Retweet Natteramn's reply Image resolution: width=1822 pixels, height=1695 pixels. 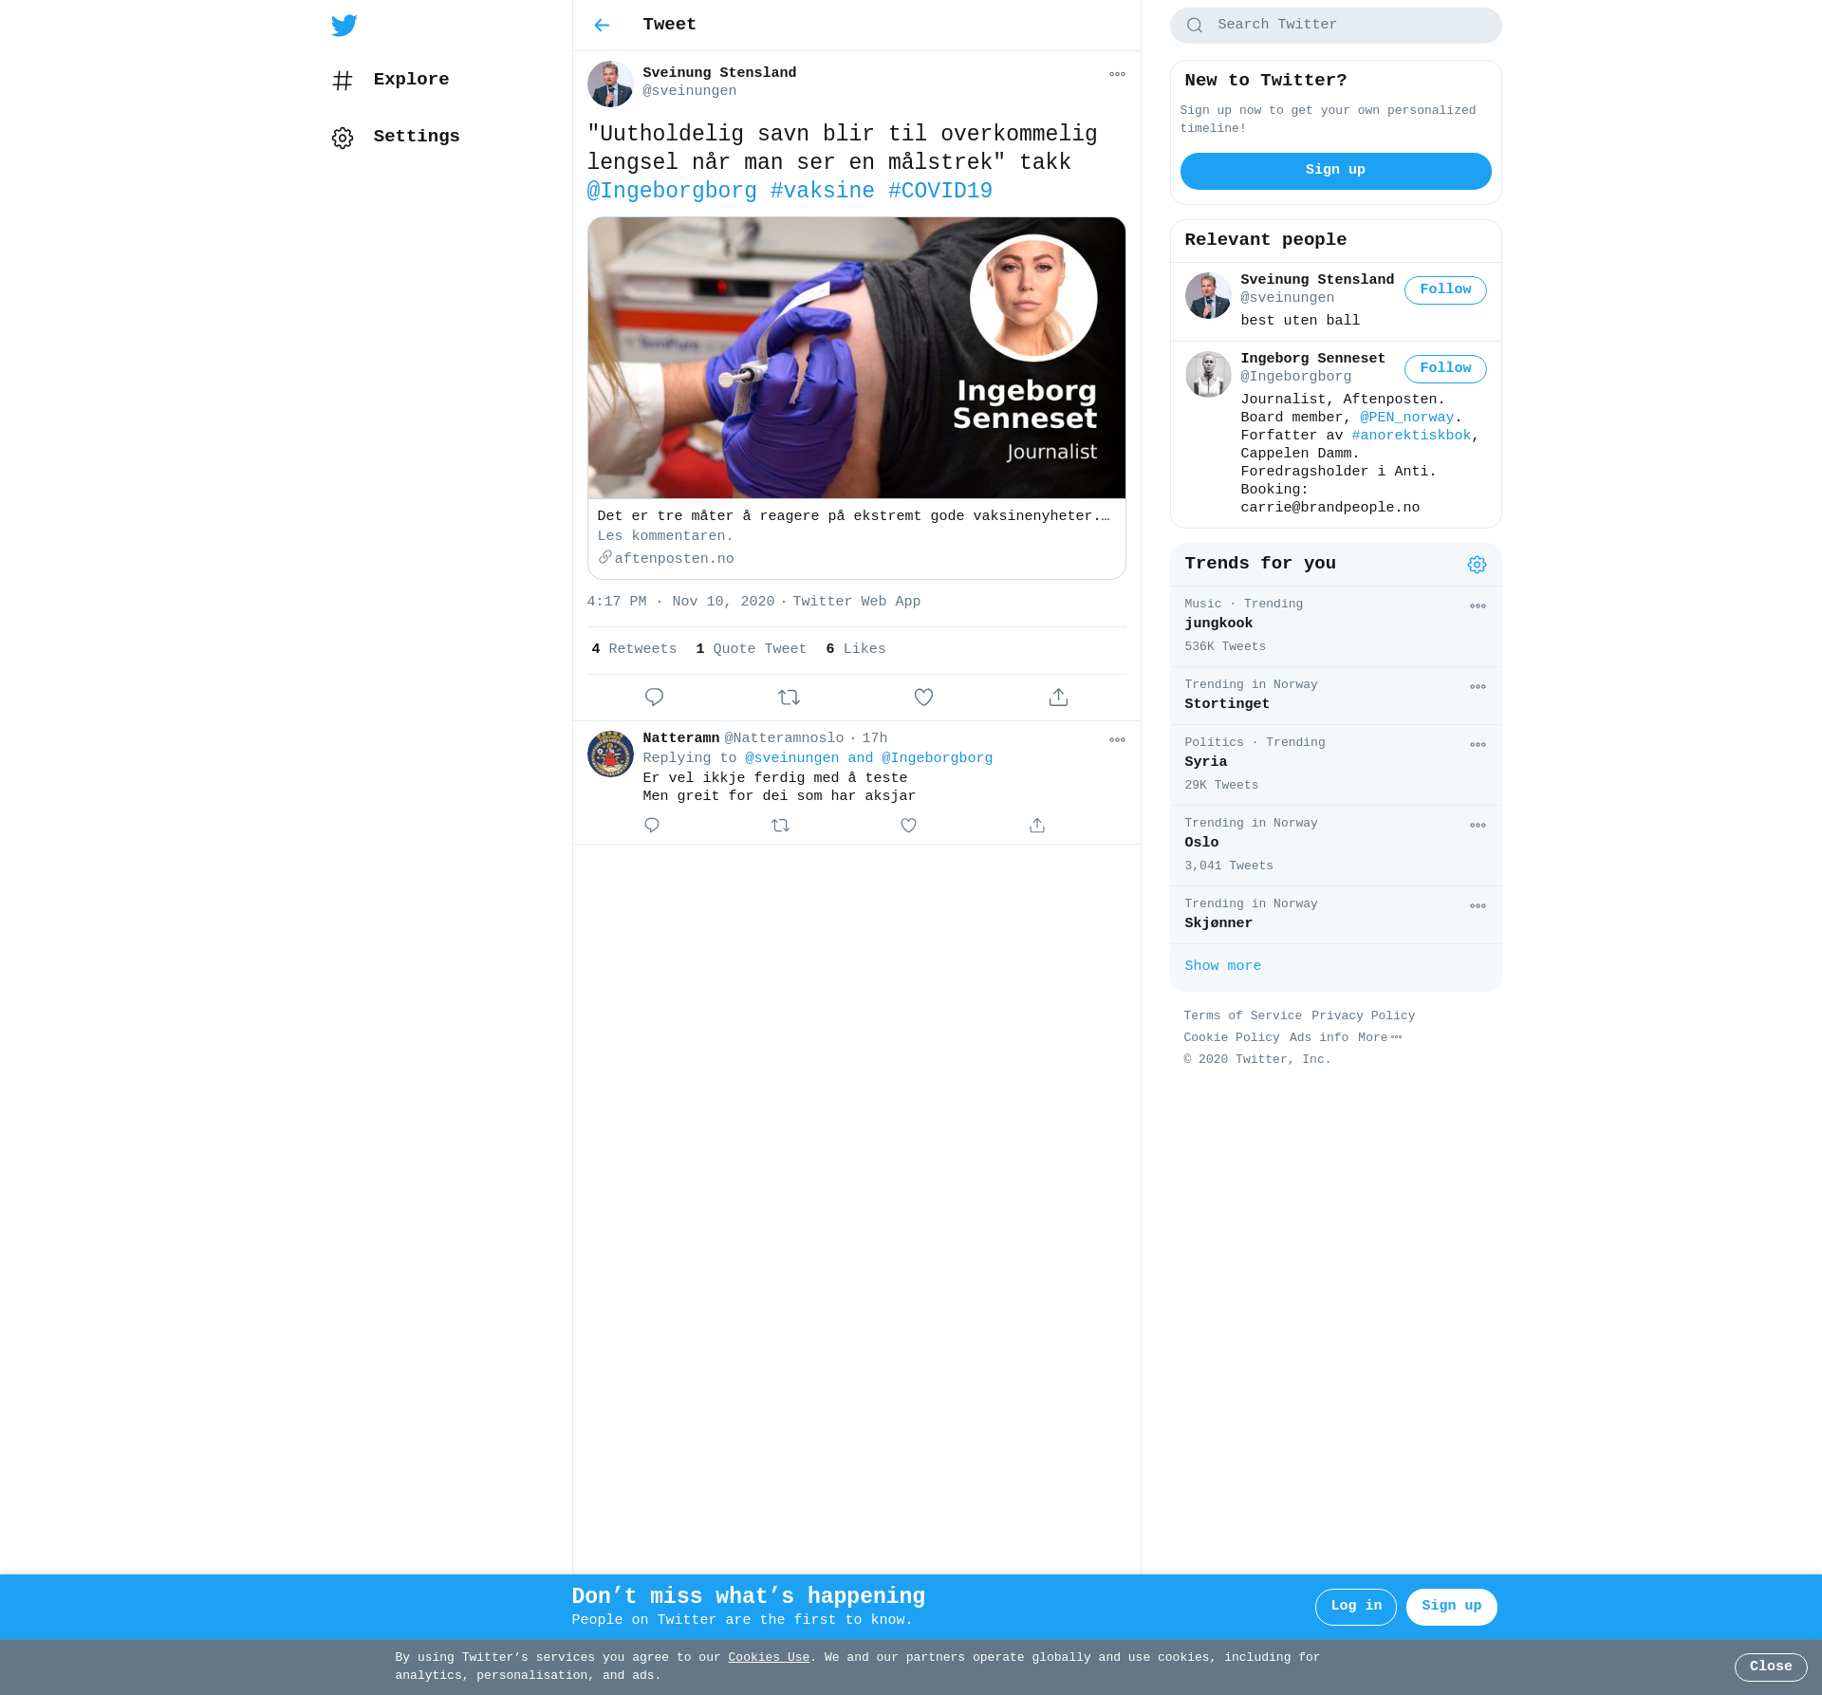[x=780, y=826]
